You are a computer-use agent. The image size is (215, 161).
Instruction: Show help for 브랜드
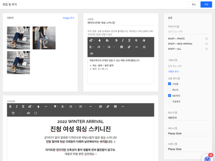click(x=176, y=144)
